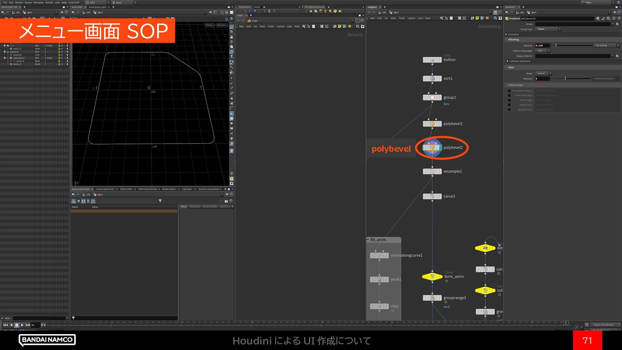
Task: Toggle the Merged Points checkbox
Action: click(509, 110)
